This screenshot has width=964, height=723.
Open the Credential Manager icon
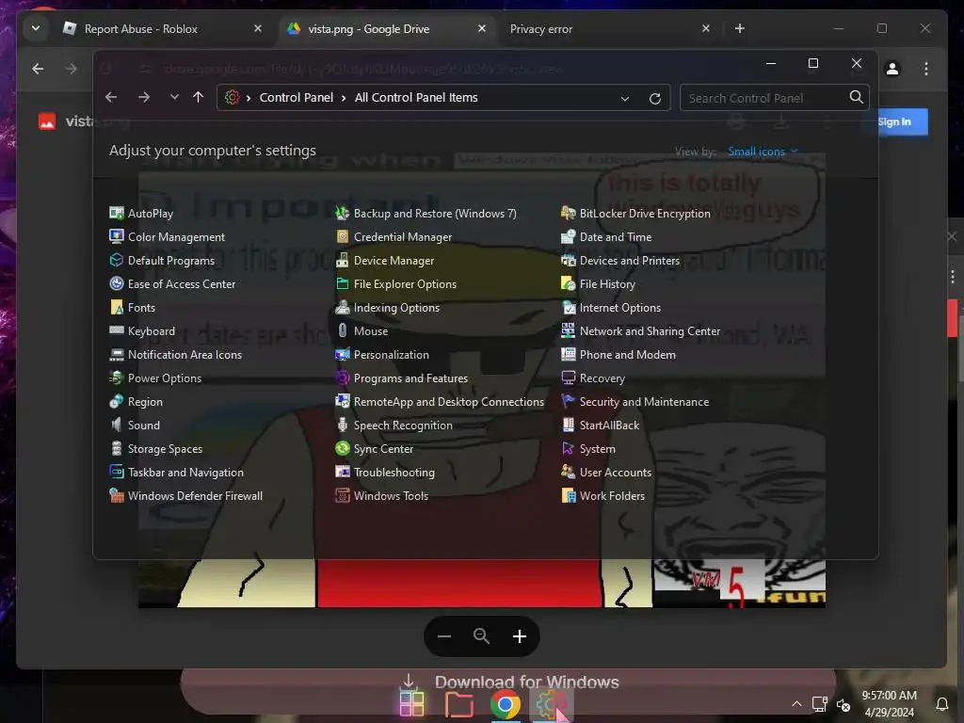[343, 236]
